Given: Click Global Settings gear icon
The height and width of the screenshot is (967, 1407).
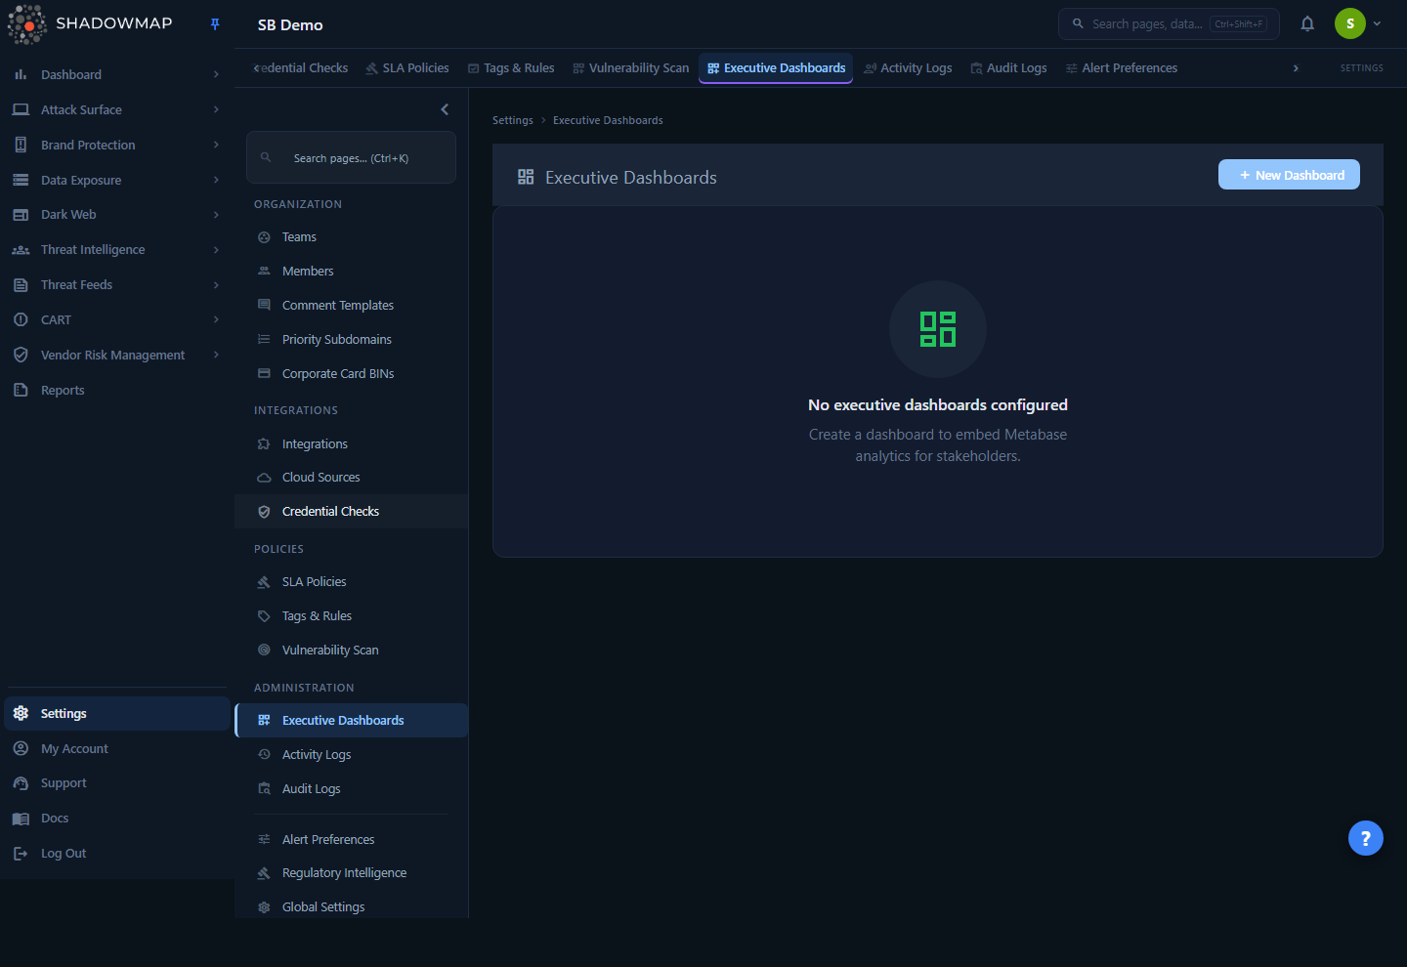Looking at the screenshot, I should tap(264, 907).
